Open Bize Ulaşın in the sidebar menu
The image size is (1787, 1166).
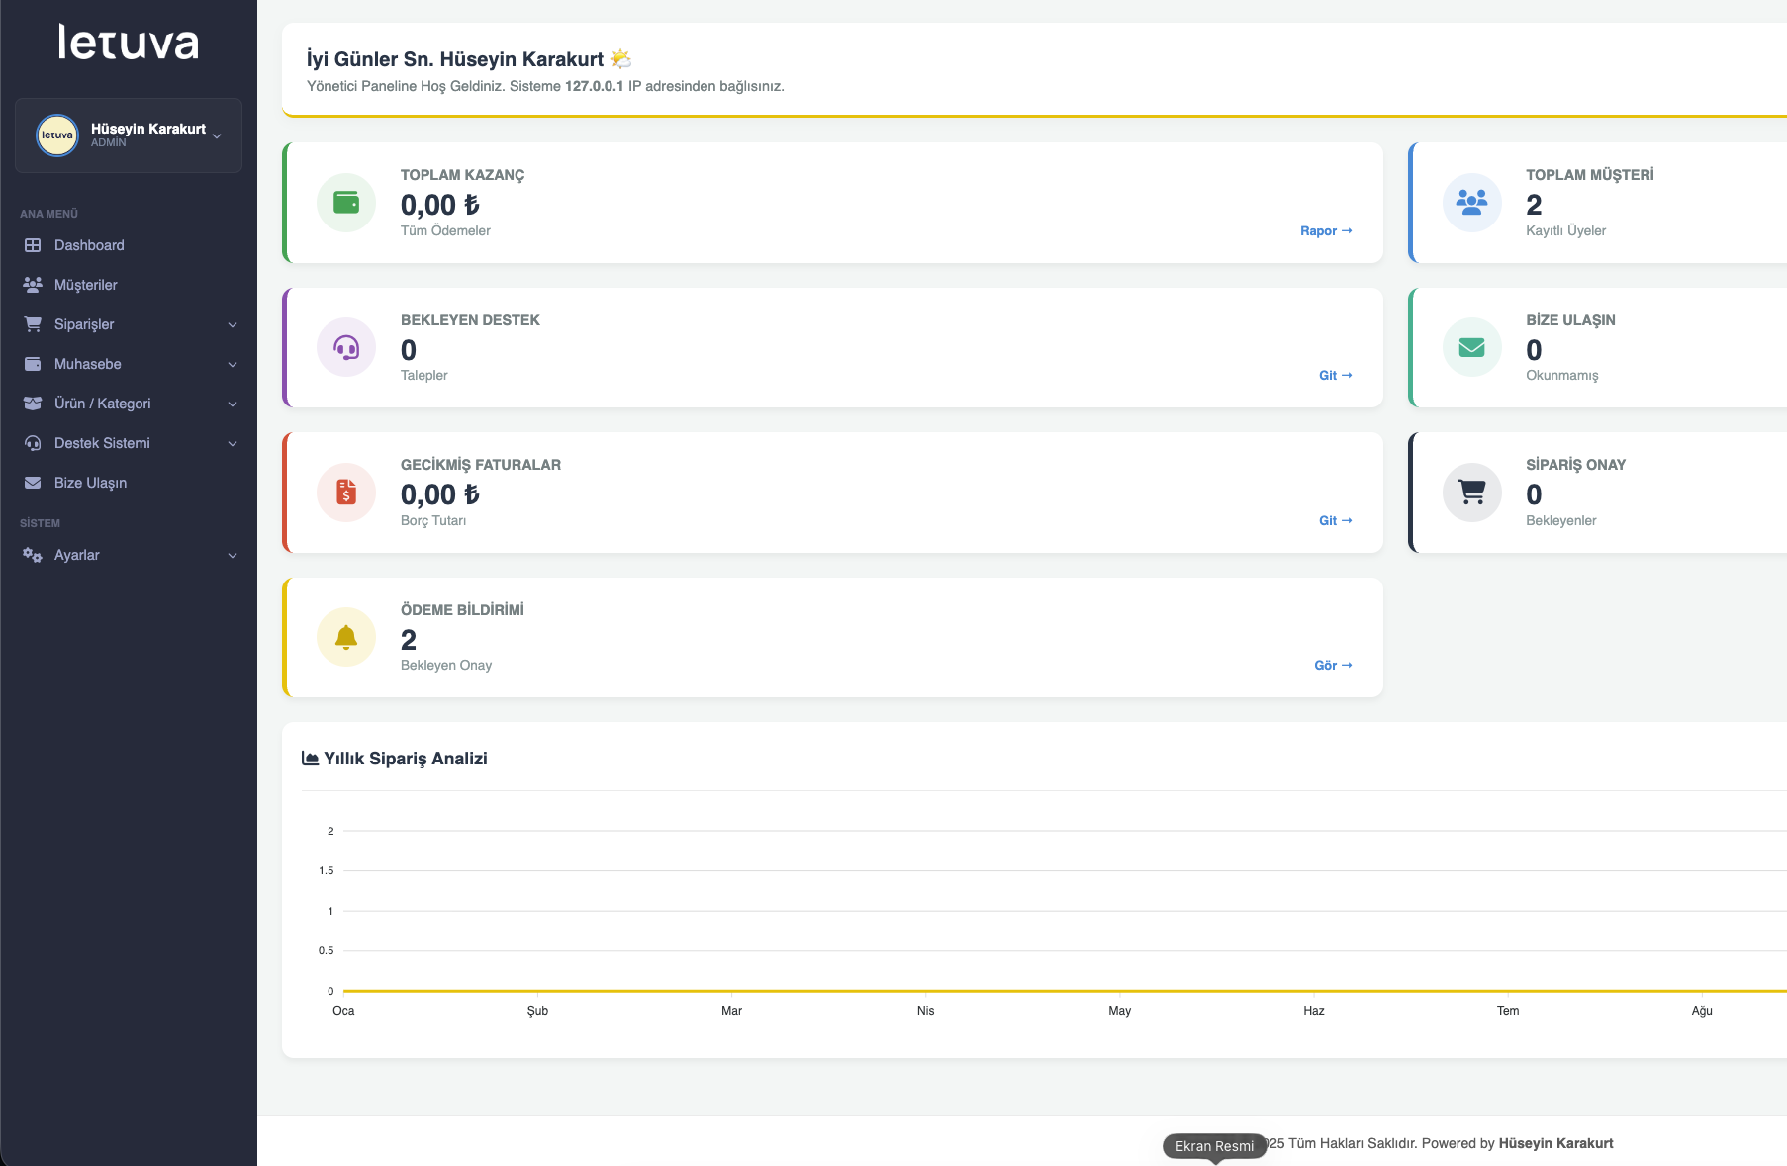(90, 483)
